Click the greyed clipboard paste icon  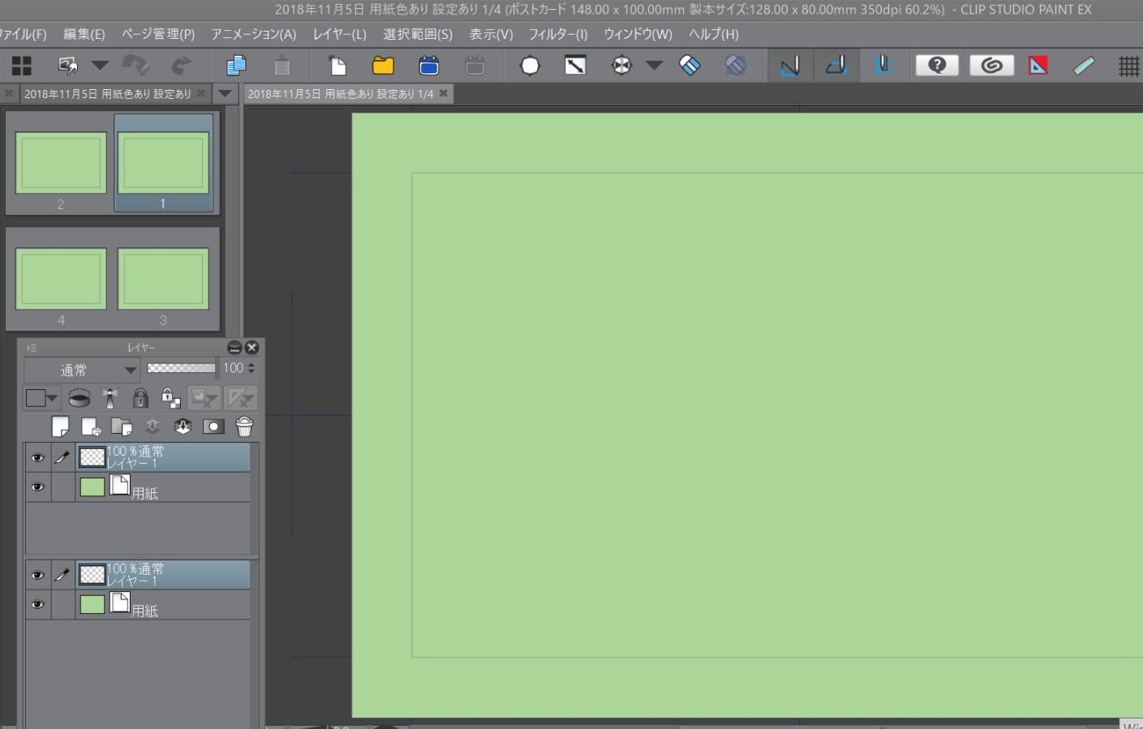click(282, 66)
